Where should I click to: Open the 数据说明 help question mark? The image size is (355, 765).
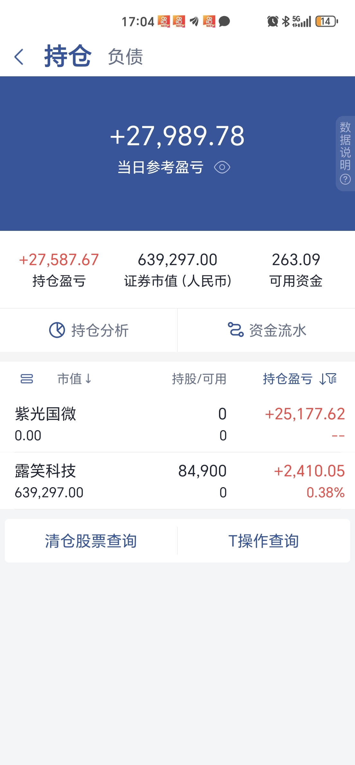[345, 179]
